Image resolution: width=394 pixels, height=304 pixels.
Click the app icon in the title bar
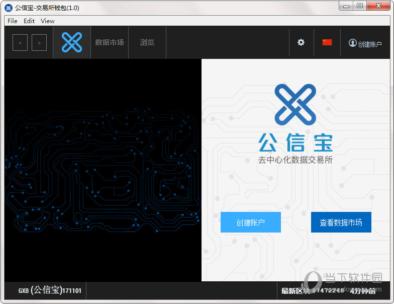9,8
